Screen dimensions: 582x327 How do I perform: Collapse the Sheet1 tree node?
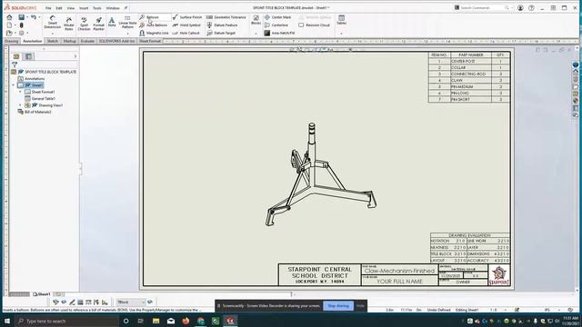[14, 85]
